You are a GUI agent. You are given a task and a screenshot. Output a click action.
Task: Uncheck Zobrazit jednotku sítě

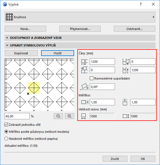click(x=6, y=125)
